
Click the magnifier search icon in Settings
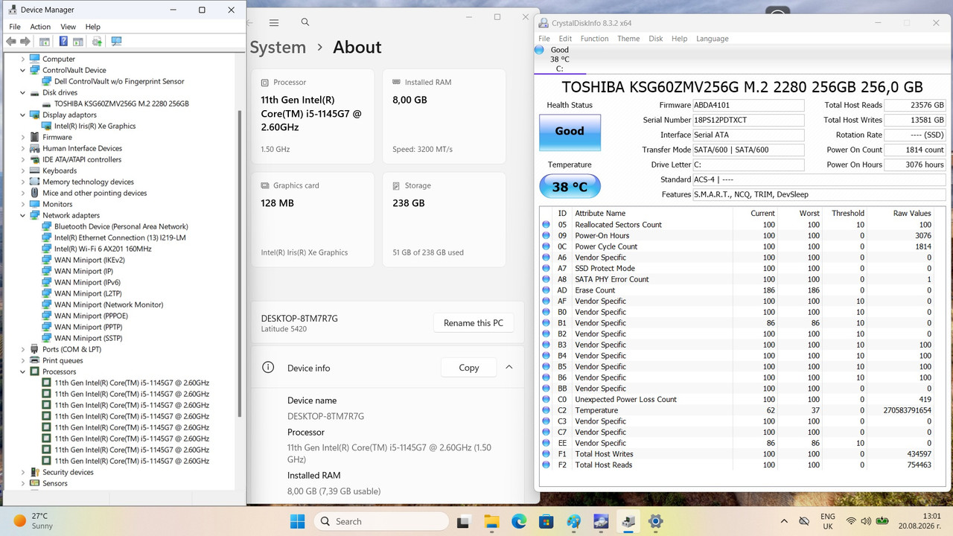point(305,23)
